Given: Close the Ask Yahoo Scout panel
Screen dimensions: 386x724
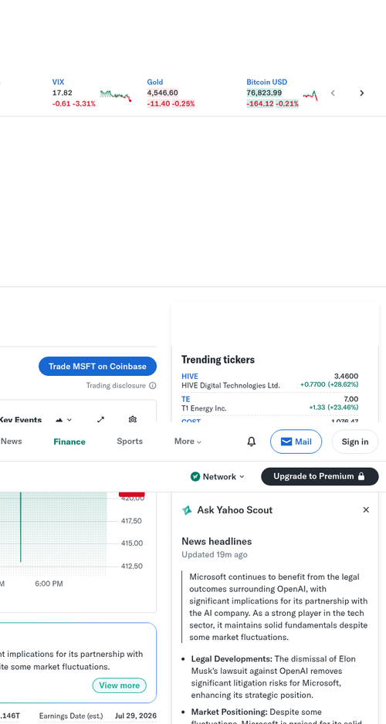Looking at the screenshot, I should 366,509.
